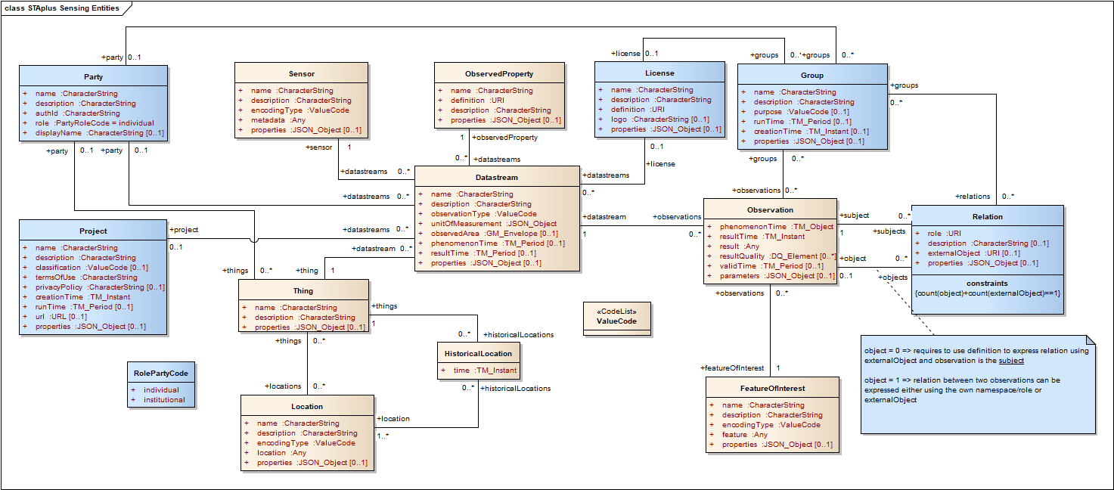Select the RolePartyCode enumeration title
The height and width of the screenshot is (490, 1114).
coord(161,374)
